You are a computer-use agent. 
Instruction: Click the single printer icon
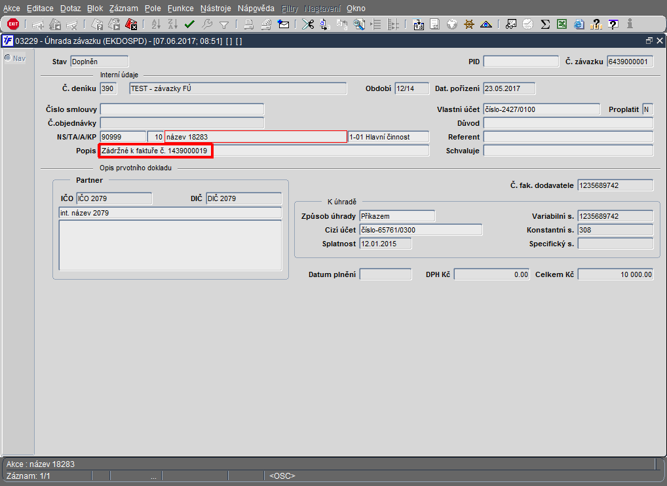point(249,25)
